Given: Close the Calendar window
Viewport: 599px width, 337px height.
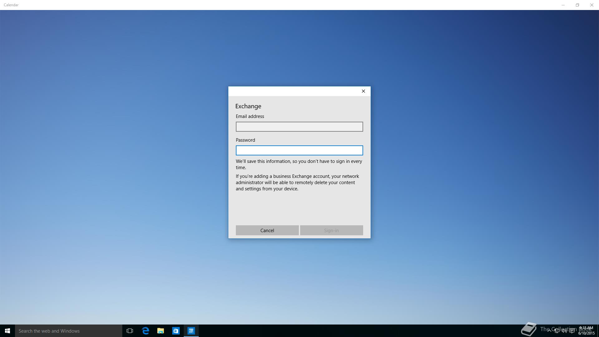Looking at the screenshot, I should [x=592, y=5].
